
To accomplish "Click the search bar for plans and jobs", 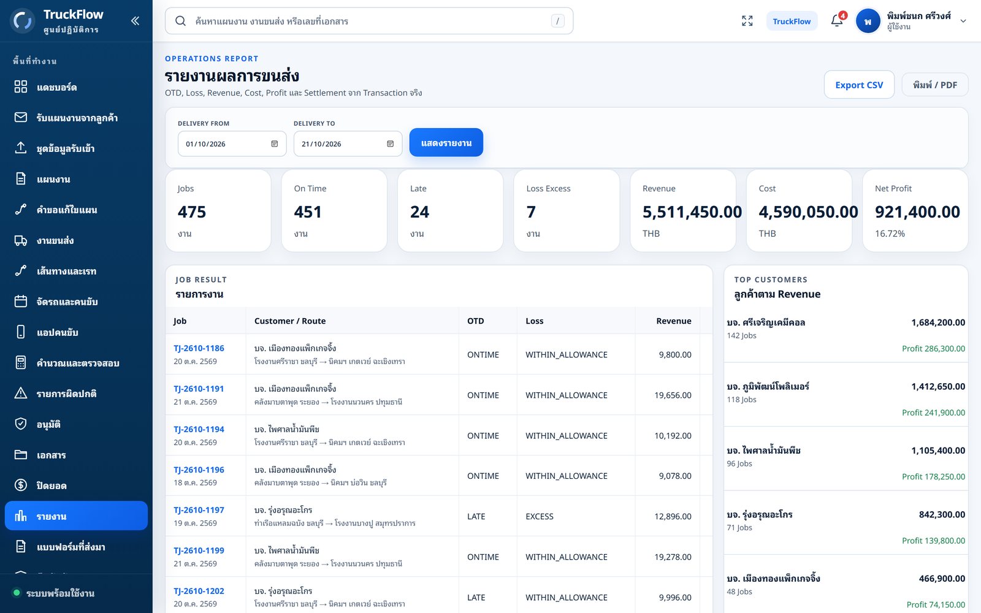I will pos(369,21).
